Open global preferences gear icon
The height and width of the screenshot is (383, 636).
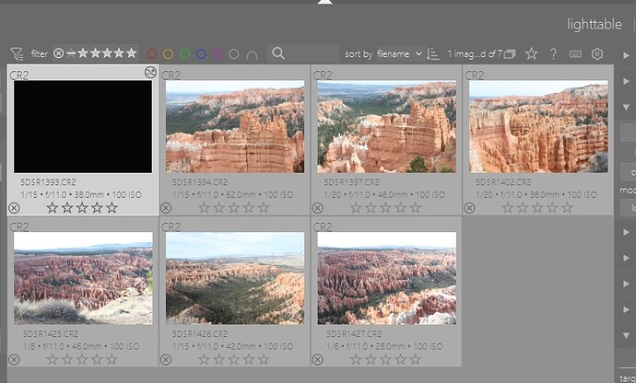(597, 53)
